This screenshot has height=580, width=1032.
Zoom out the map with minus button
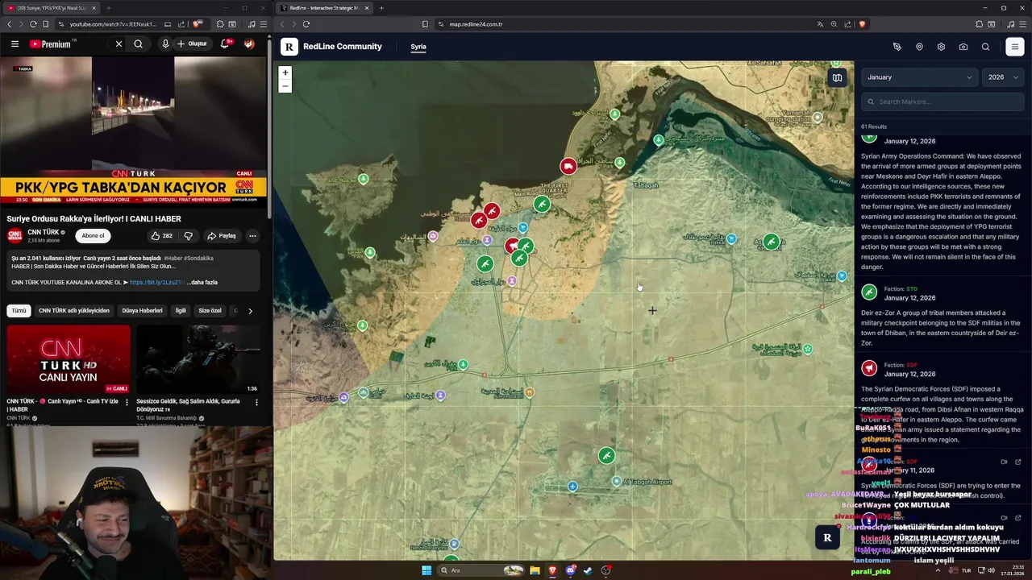click(x=285, y=86)
